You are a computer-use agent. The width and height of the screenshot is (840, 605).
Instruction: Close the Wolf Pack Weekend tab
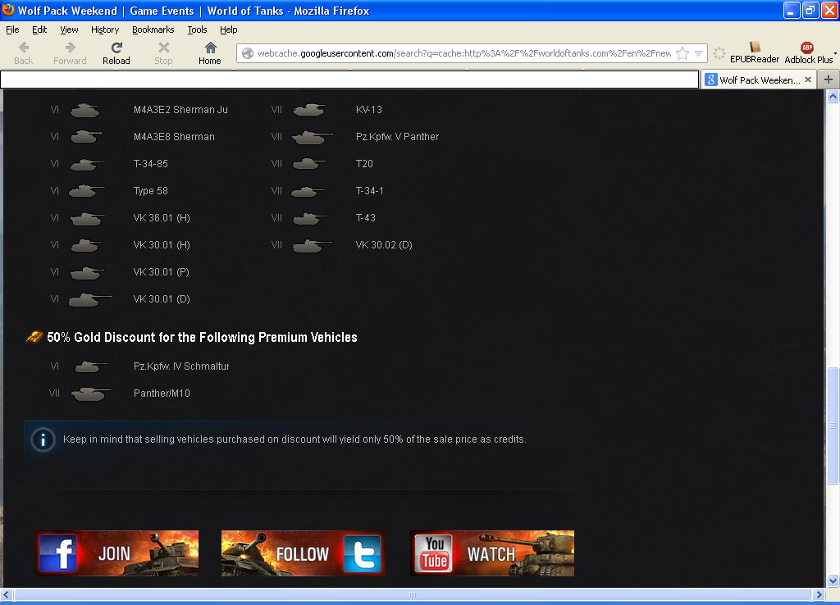(808, 80)
